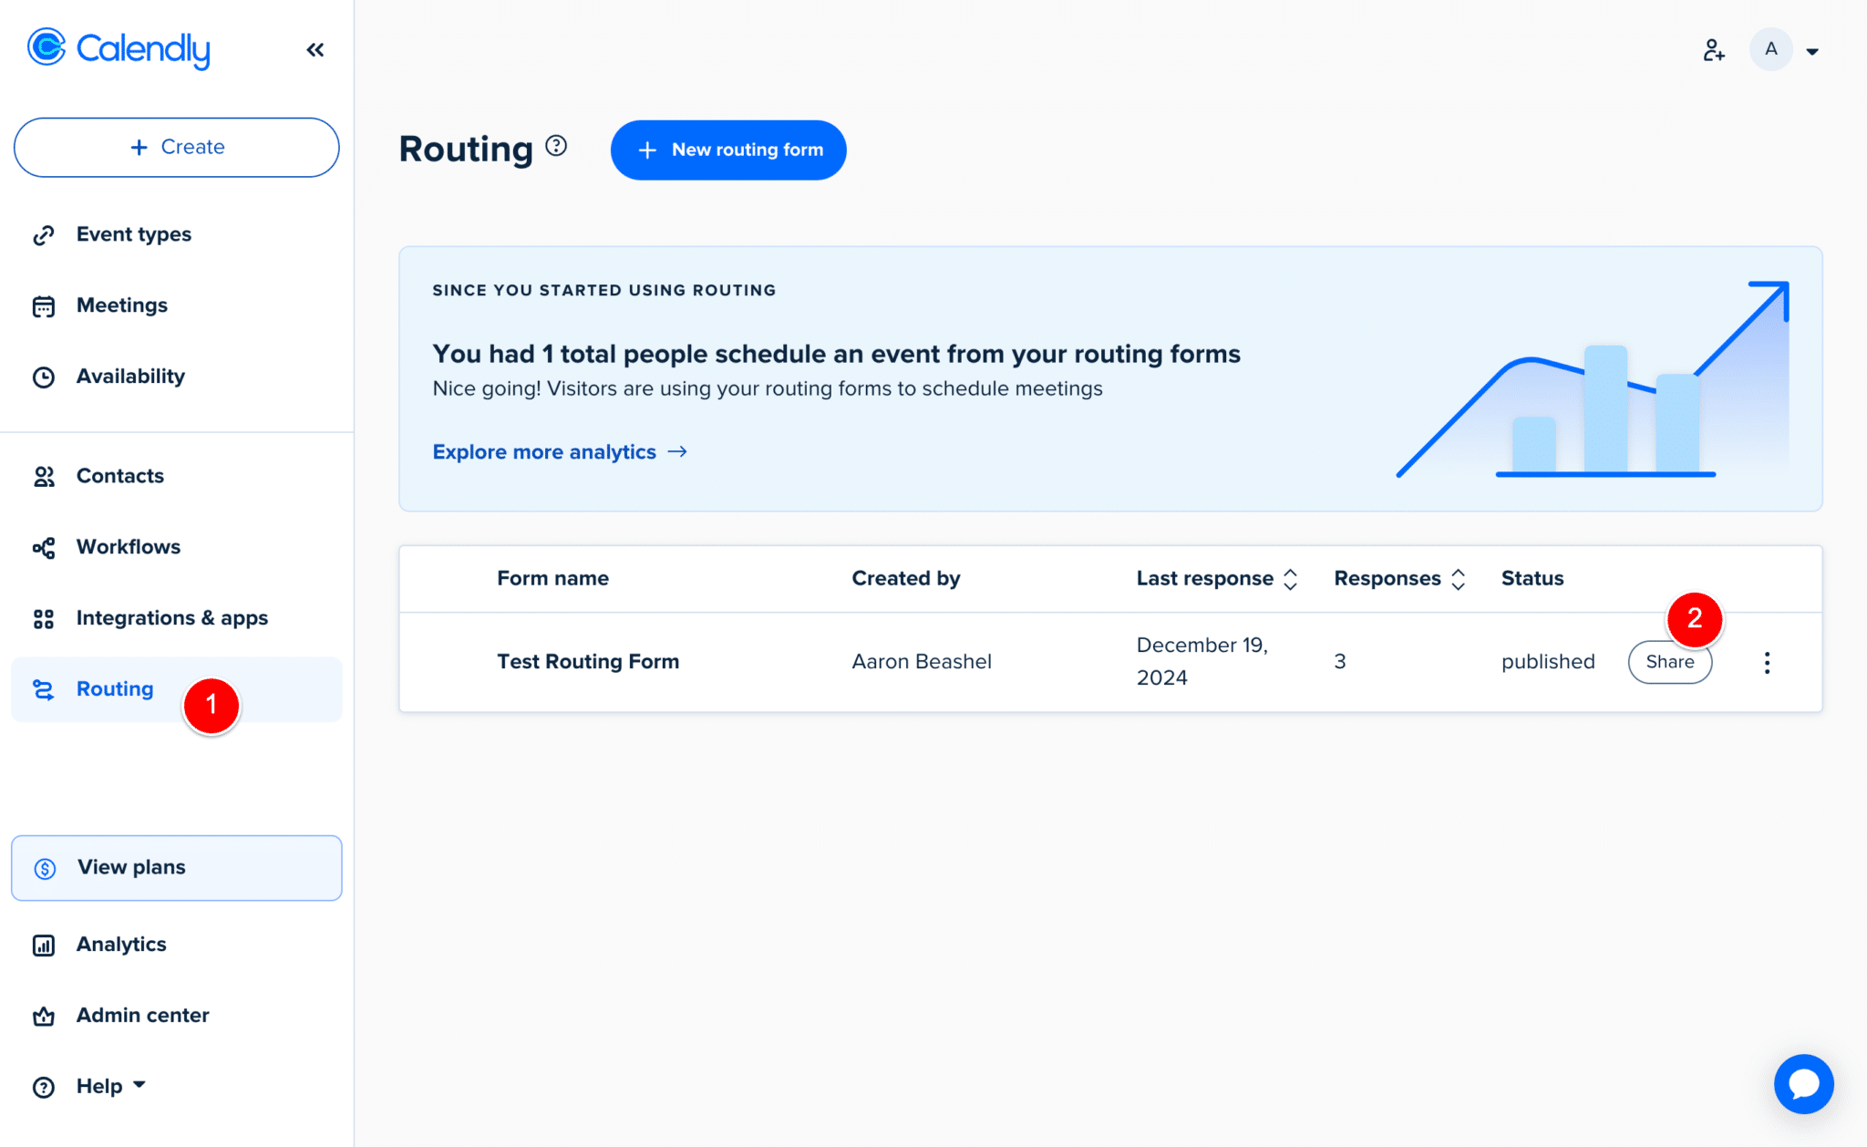Sort by Responses column
The height and width of the screenshot is (1147, 1867).
tap(1458, 579)
